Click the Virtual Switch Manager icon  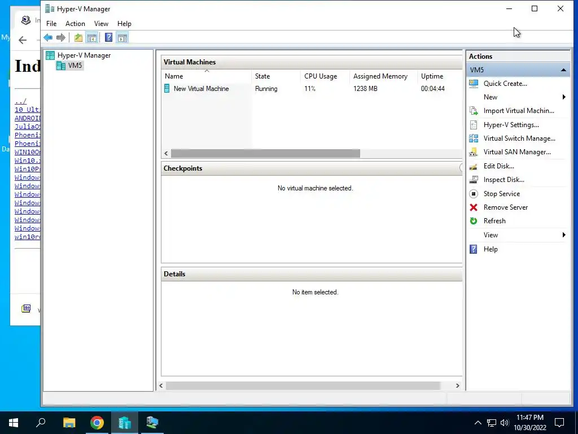(474, 138)
